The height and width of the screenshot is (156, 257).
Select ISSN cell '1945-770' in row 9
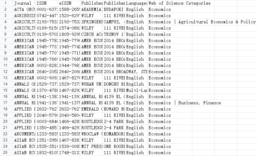pos(47,53)
